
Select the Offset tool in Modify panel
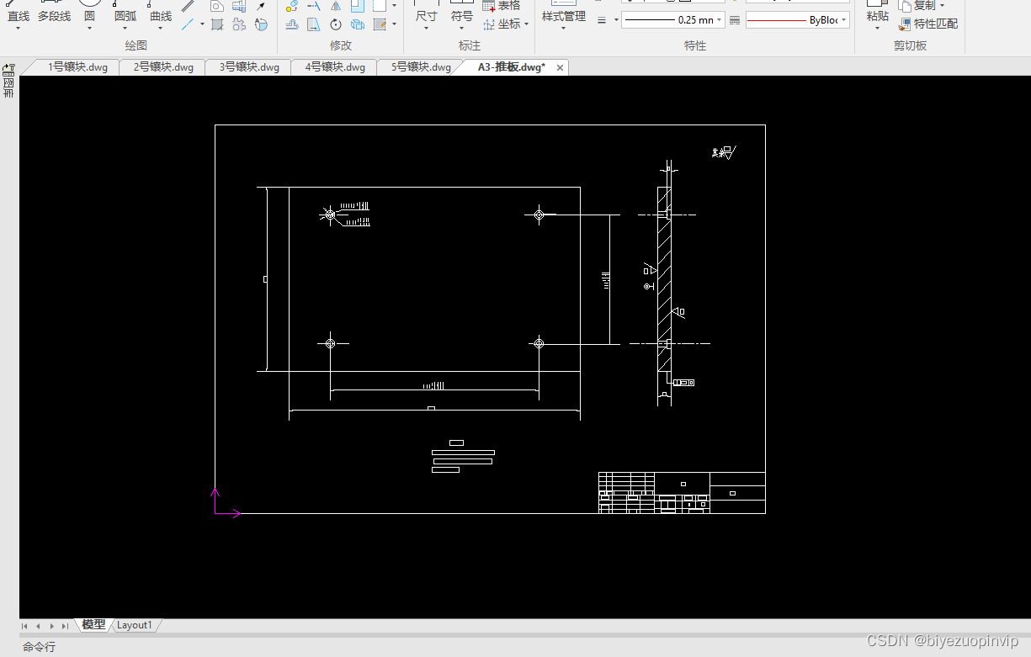pos(292,24)
